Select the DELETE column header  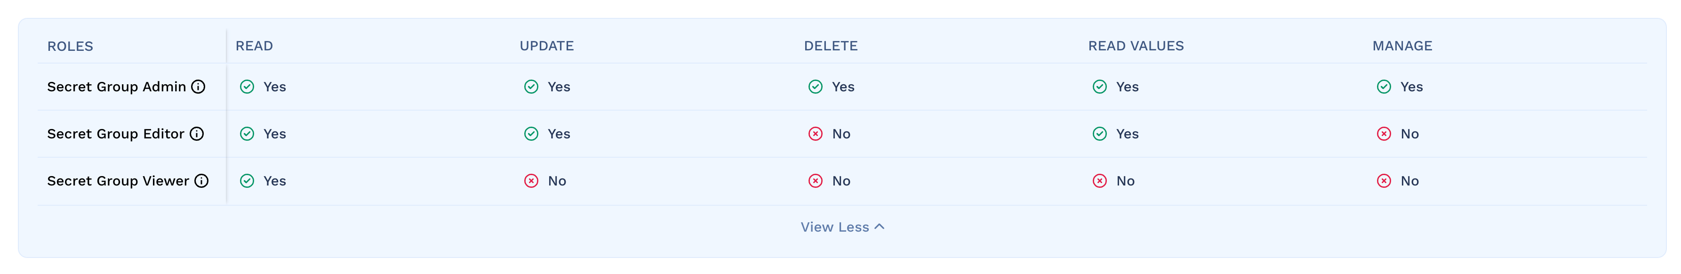pyautogui.click(x=831, y=46)
